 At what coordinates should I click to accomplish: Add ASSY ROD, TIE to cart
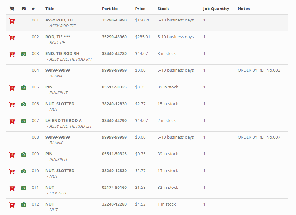[x=12, y=21]
